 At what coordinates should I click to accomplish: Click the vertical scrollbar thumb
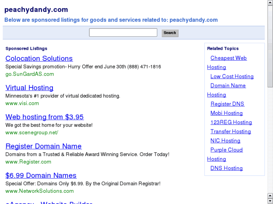click(270, 46)
